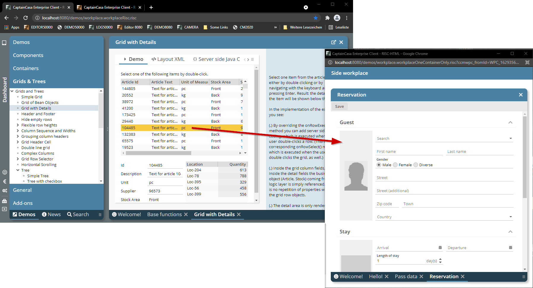This screenshot has width=533, height=288.
Task: Select the Female gender radio button
Action: click(x=395, y=165)
